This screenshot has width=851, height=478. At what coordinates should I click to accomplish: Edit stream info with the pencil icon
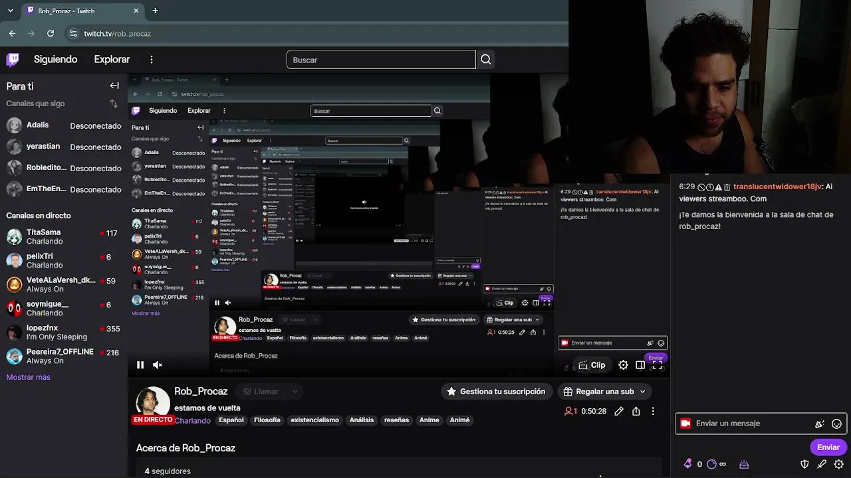coord(619,412)
